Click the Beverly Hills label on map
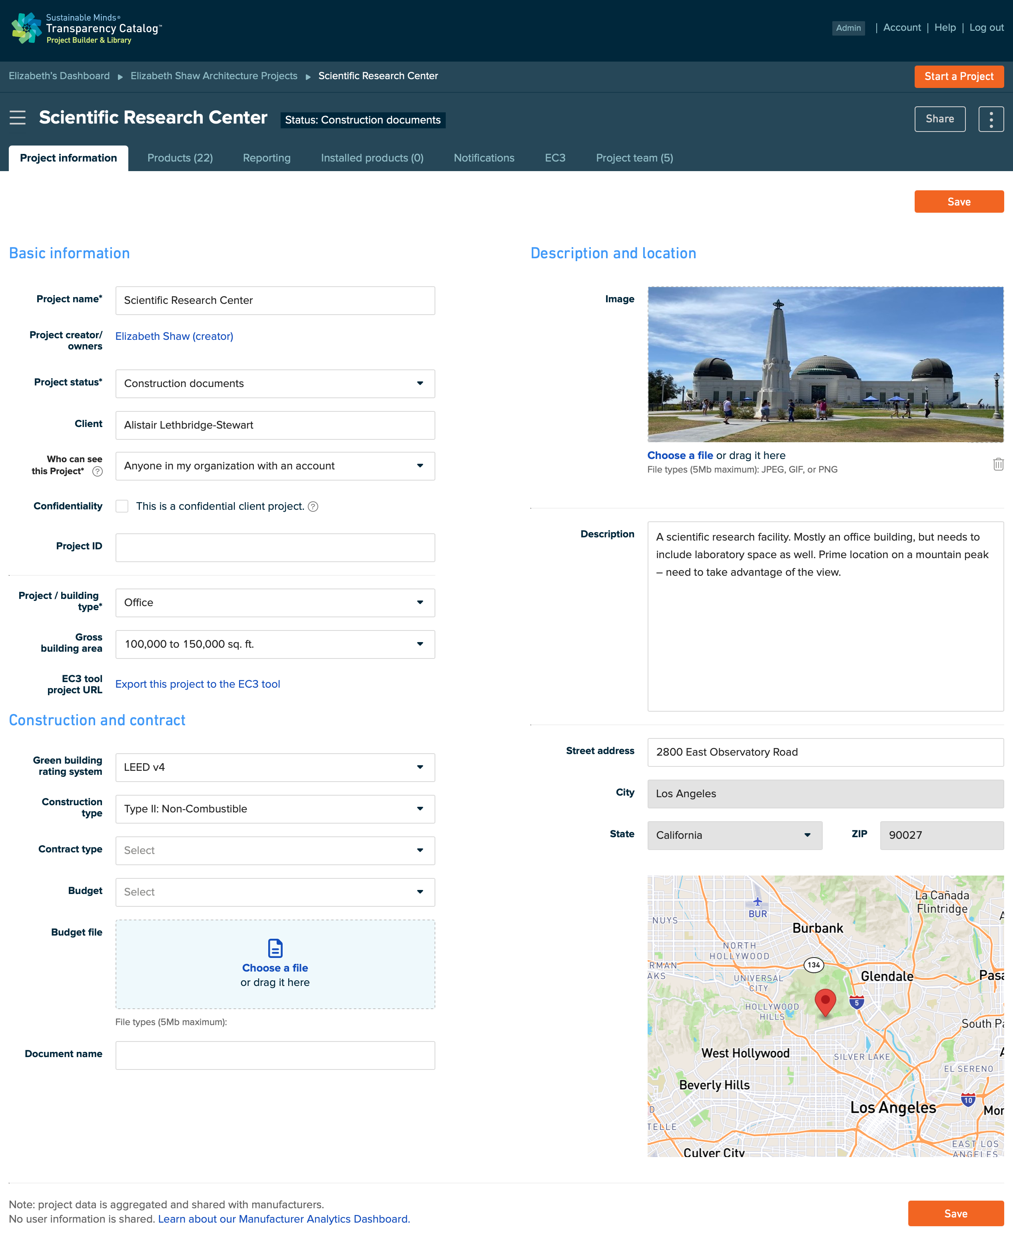Viewport: 1013px width, 1241px height. [x=714, y=1085]
